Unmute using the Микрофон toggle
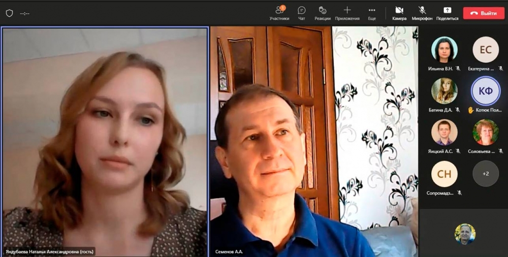 pyautogui.click(x=422, y=13)
